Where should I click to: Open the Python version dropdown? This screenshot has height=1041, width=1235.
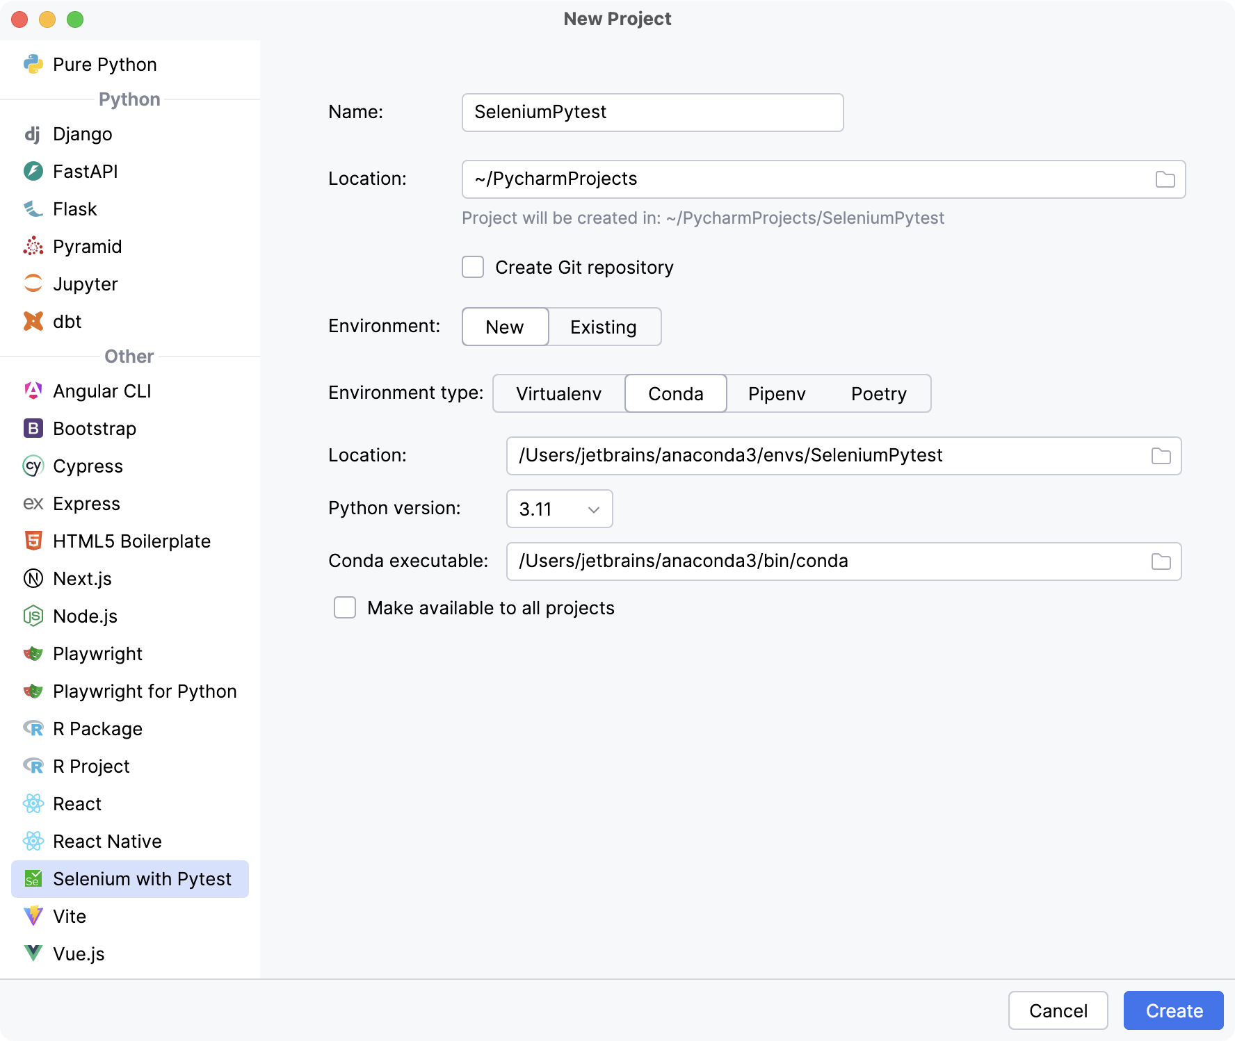click(559, 509)
